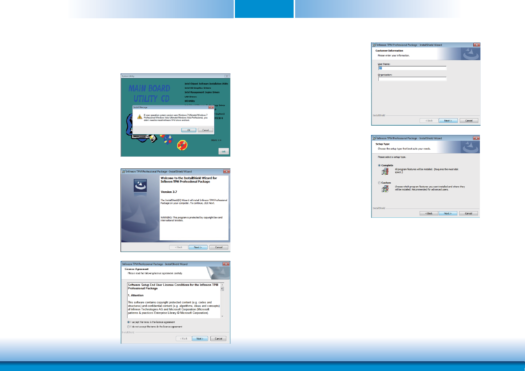Close the Welcome InstallShield Wizard window
This screenshot has height=371, width=525.
coord(226,171)
